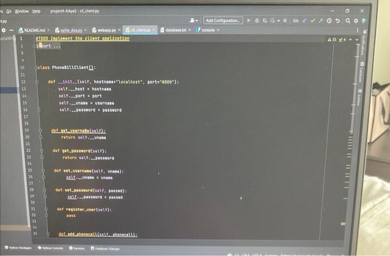
Task: Open the Window menu
Action: [x=22, y=11]
